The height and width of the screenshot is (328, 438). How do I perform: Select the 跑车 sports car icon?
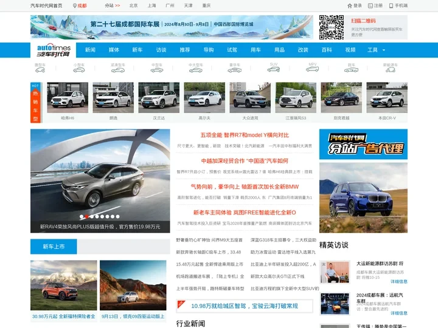pos(351,70)
